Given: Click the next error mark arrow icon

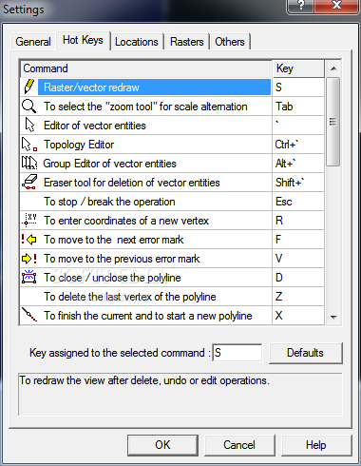Looking at the screenshot, I should pyautogui.click(x=28, y=240).
